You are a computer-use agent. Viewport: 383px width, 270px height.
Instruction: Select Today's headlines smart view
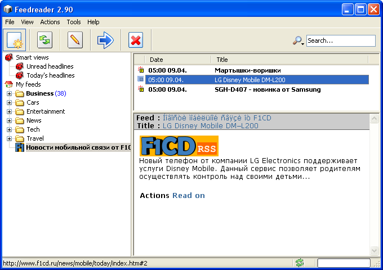click(x=51, y=75)
